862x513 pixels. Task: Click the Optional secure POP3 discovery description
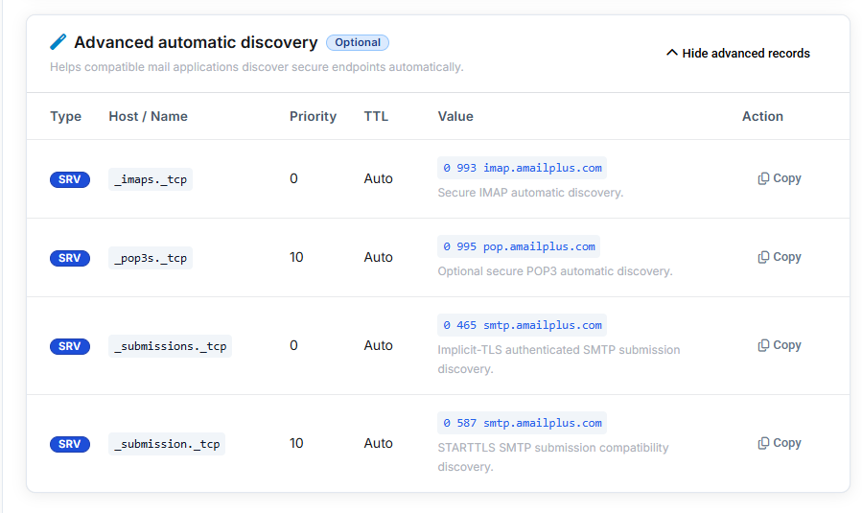[x=555, y=271]
